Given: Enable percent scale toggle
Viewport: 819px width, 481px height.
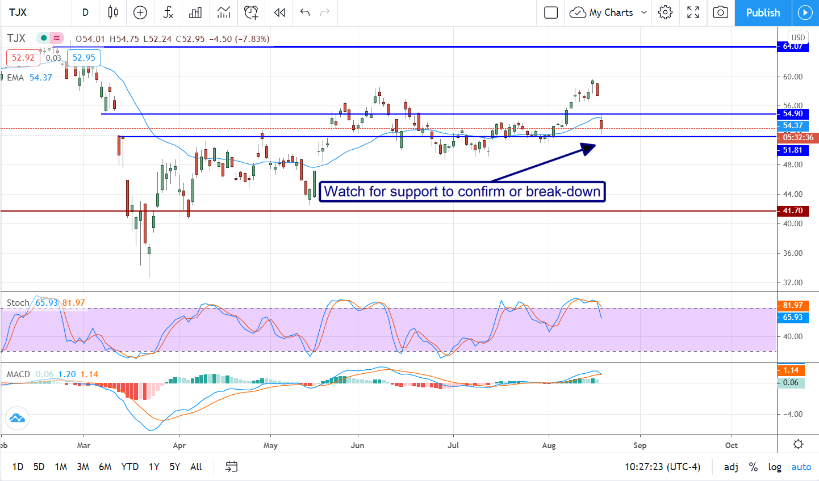Looking at the screenshot, I should point(753,467).
